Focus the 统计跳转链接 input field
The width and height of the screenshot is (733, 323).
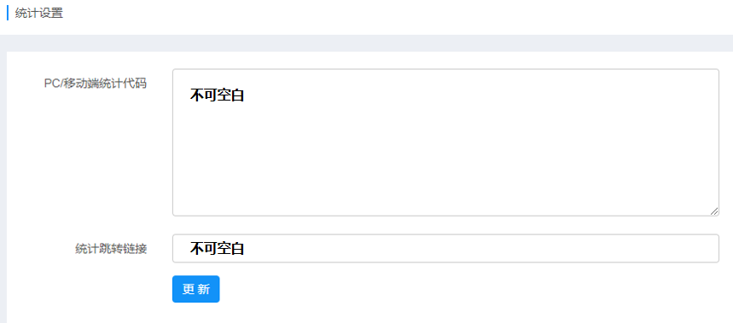pyautogui.click(x=445, y=248)
